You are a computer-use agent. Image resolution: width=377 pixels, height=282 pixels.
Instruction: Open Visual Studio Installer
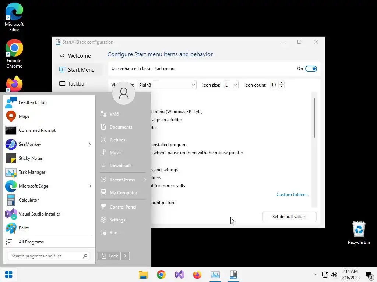(49, 214)
